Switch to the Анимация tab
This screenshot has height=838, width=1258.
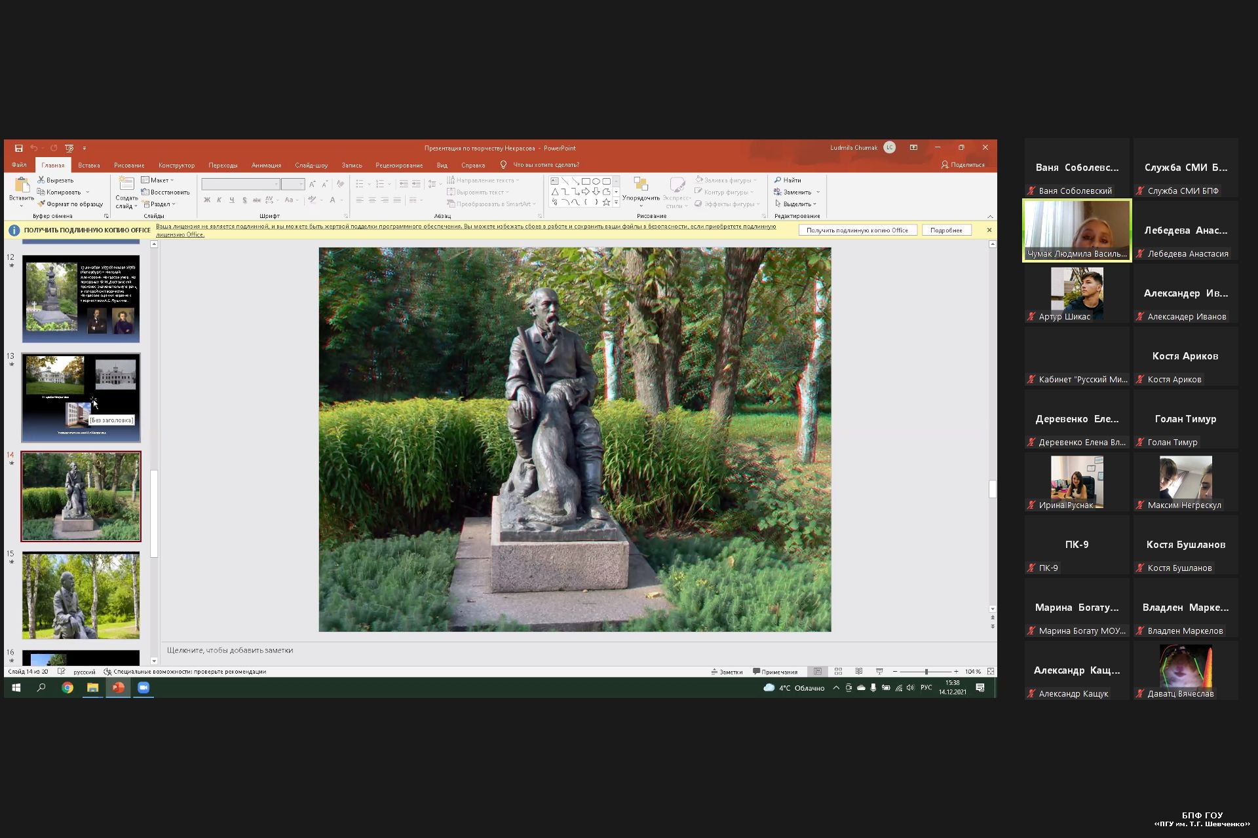266,165
